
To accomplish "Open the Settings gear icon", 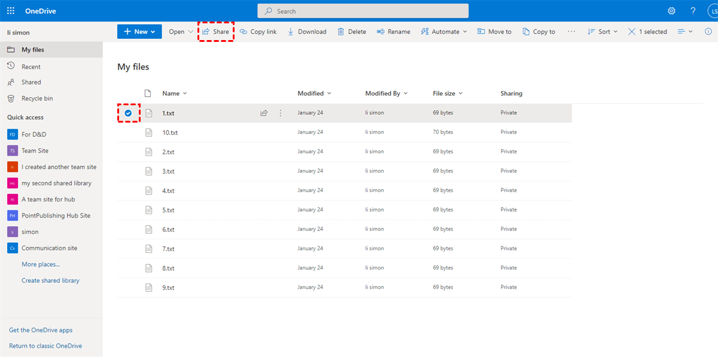I will click(671, 11).
